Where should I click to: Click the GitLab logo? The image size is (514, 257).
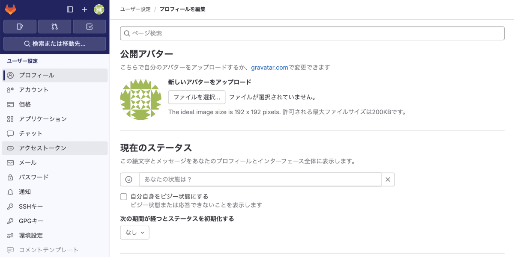pos(12,9)
